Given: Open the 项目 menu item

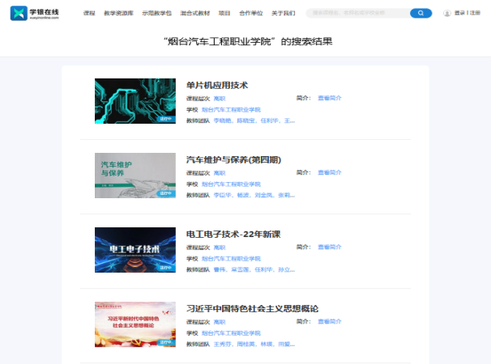Looking at the screenshot, I should tap(224, 13).
